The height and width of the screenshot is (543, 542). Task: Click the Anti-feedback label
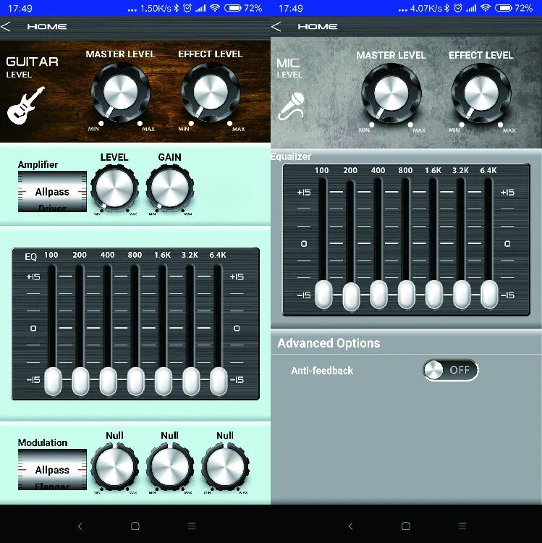pos(322,371)
